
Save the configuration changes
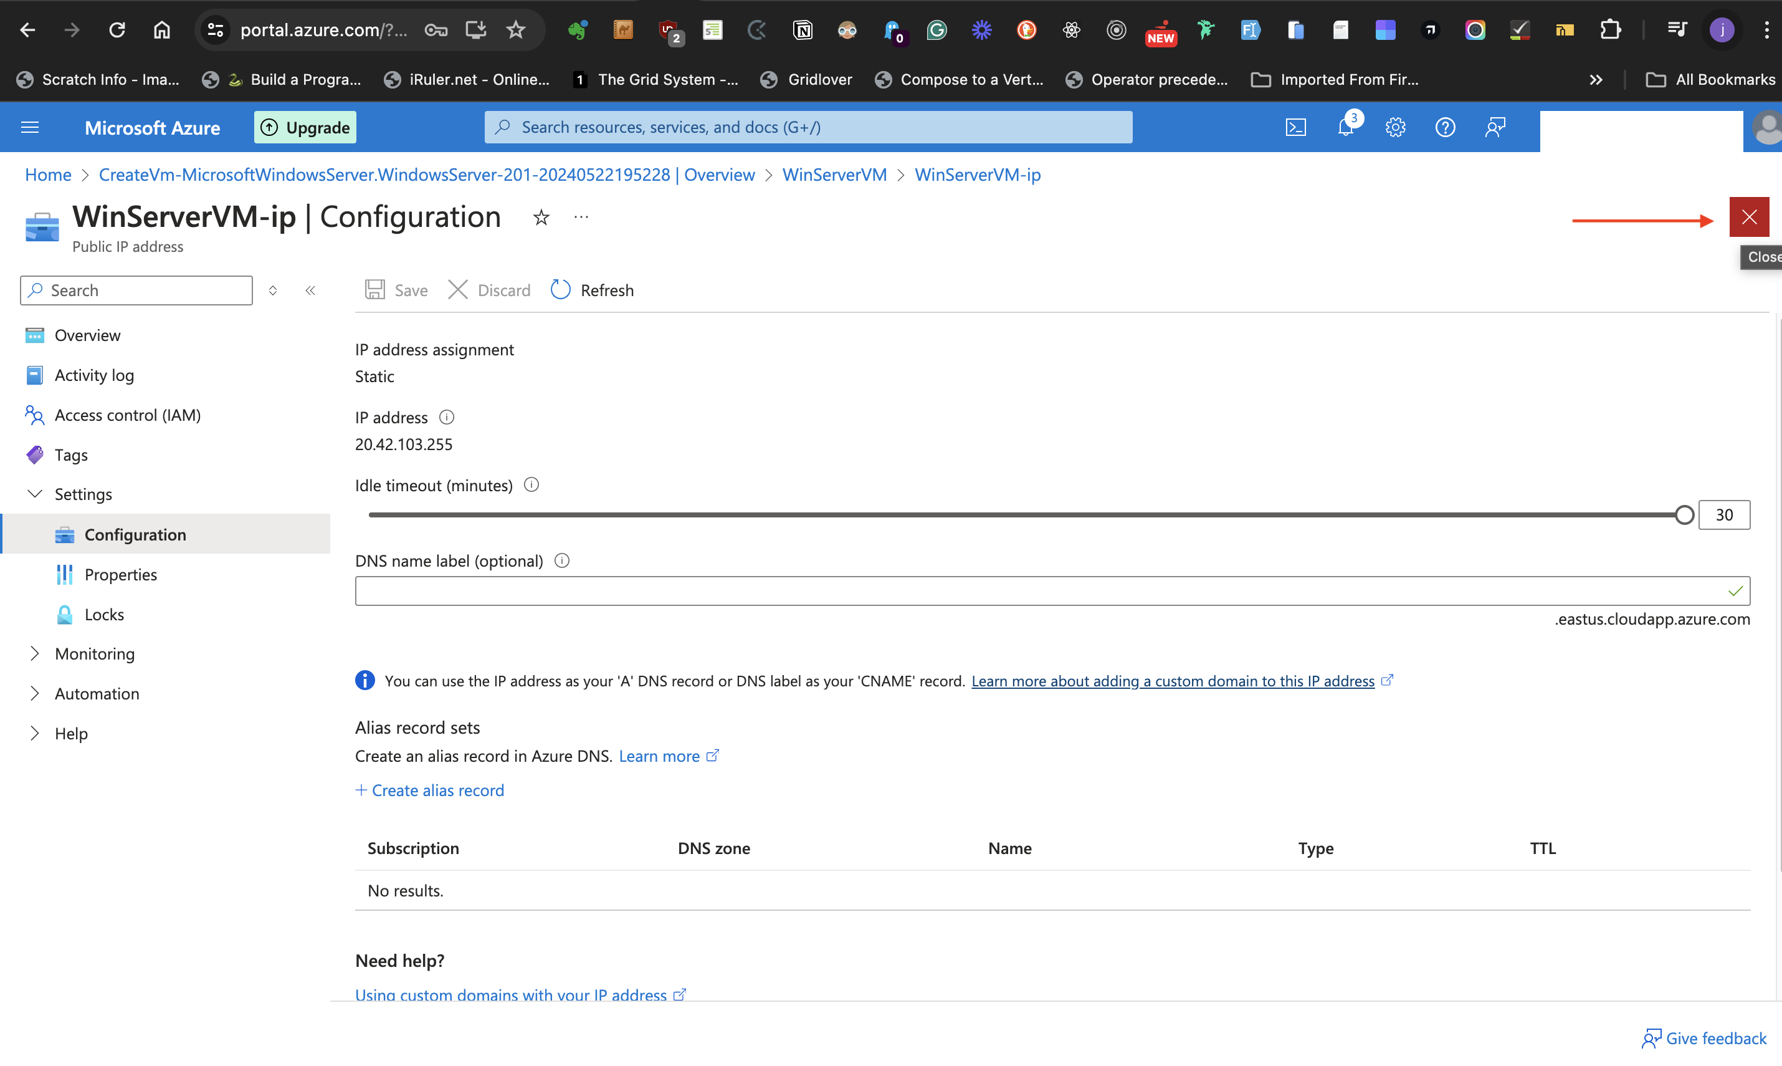(396, 289)
